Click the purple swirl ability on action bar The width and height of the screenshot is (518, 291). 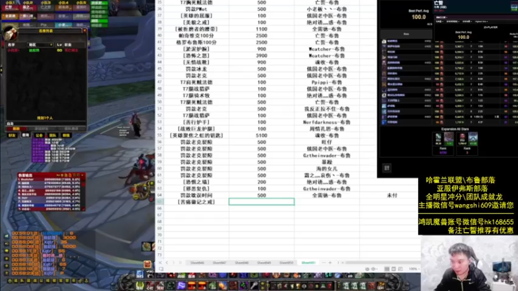tap(181, 285)
